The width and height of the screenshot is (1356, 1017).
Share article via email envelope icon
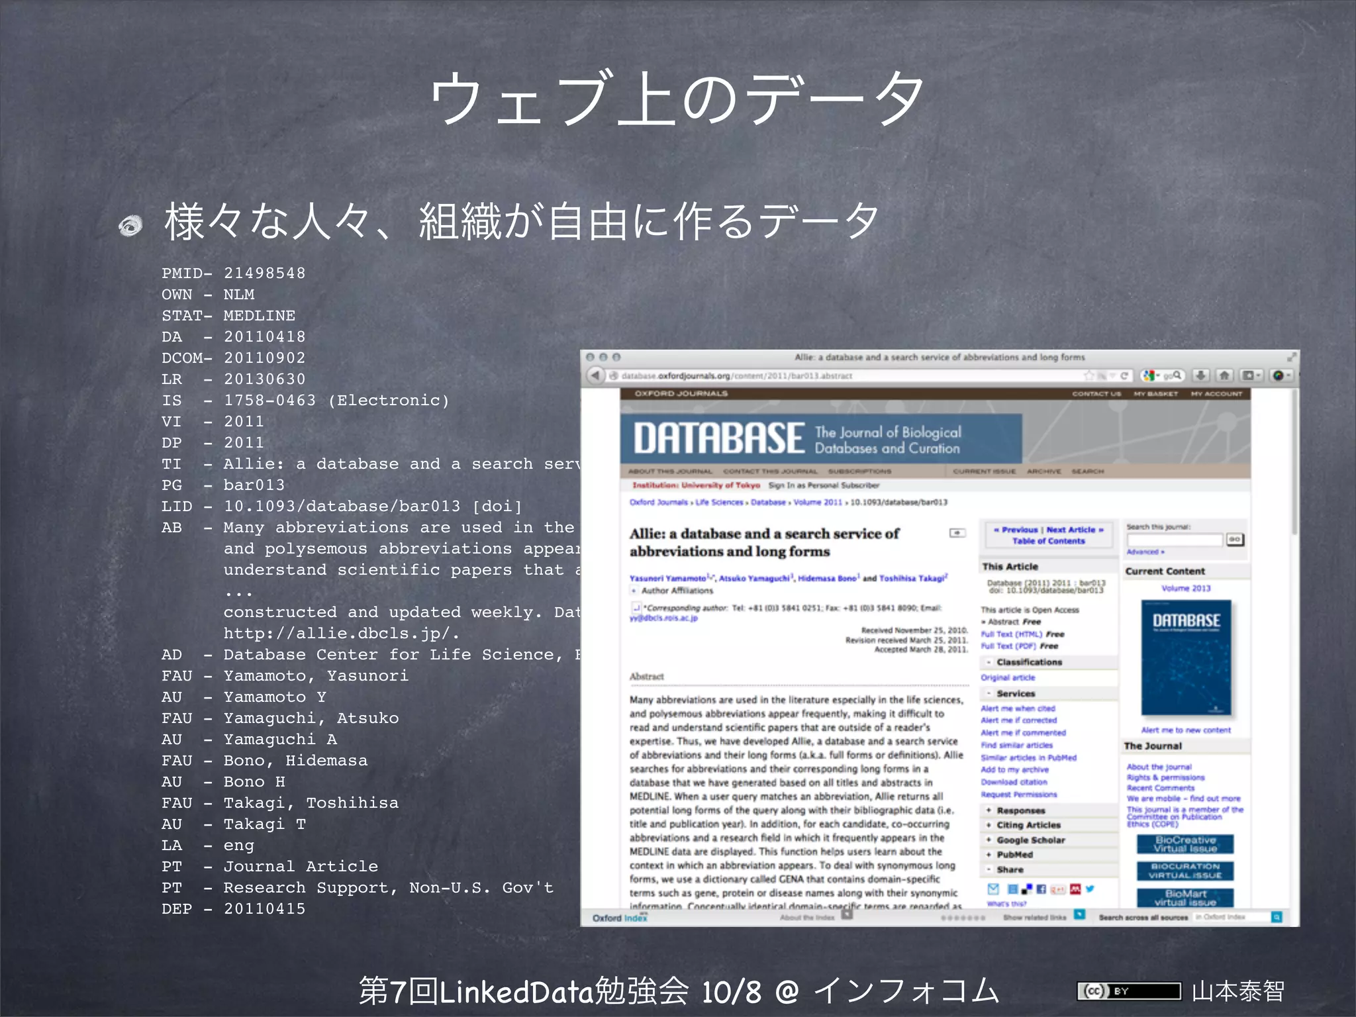(993, 889)
